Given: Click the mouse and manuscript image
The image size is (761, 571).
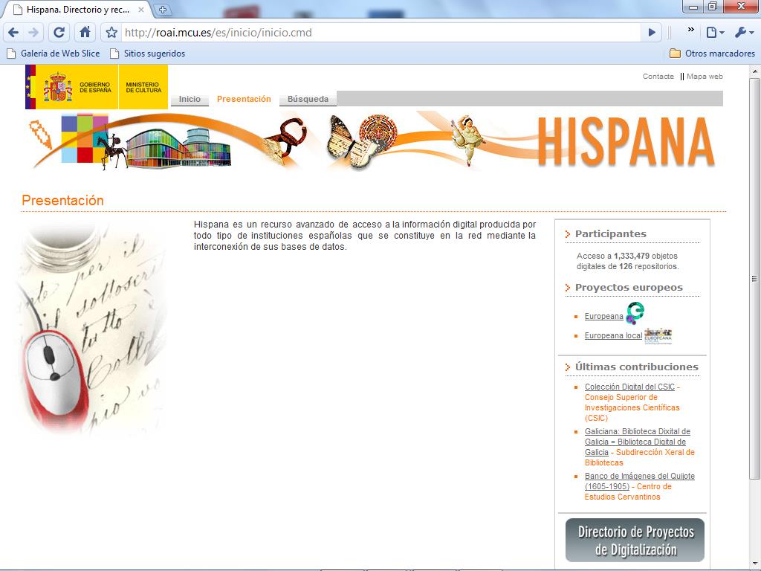Looking at the screenshot, I should pos(92,329).
